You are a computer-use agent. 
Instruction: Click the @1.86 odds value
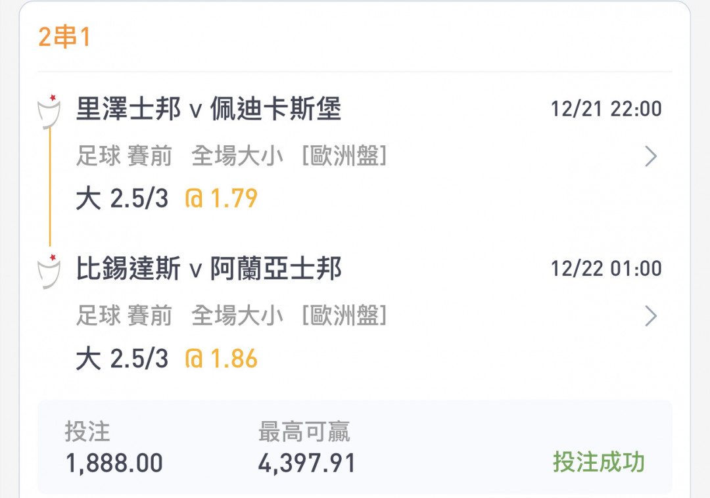222,359
